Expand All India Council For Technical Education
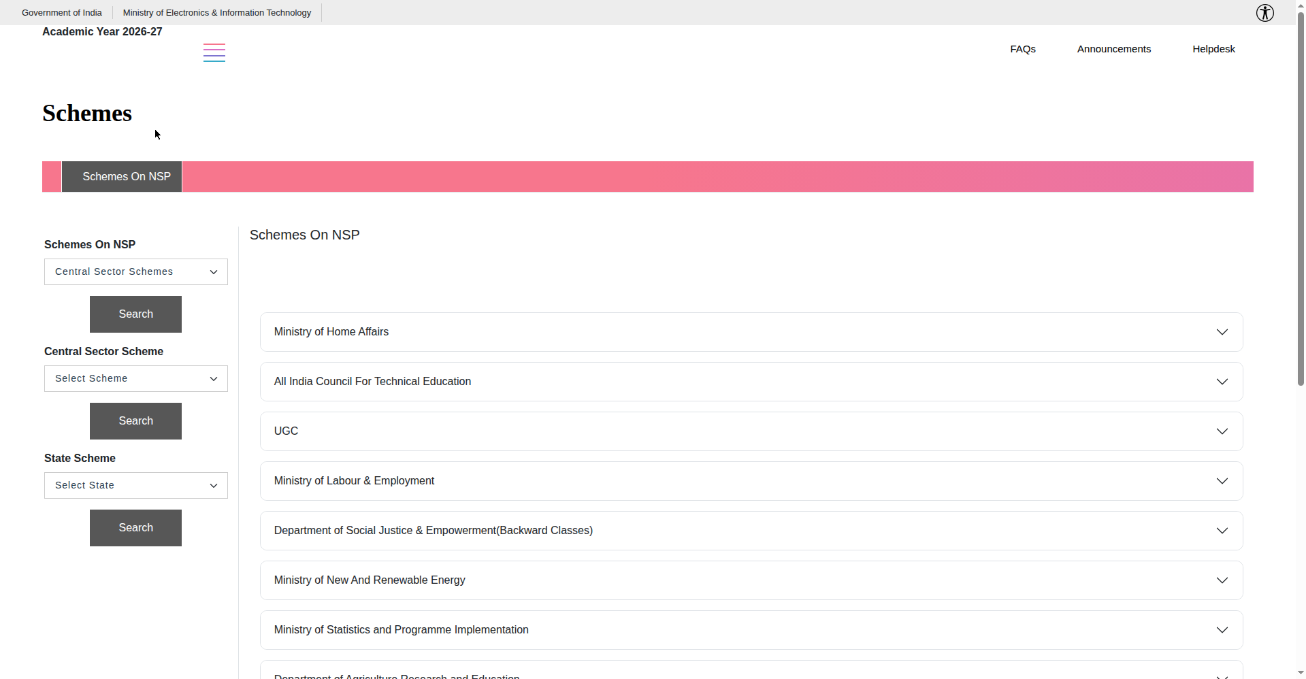 (751, 382)
